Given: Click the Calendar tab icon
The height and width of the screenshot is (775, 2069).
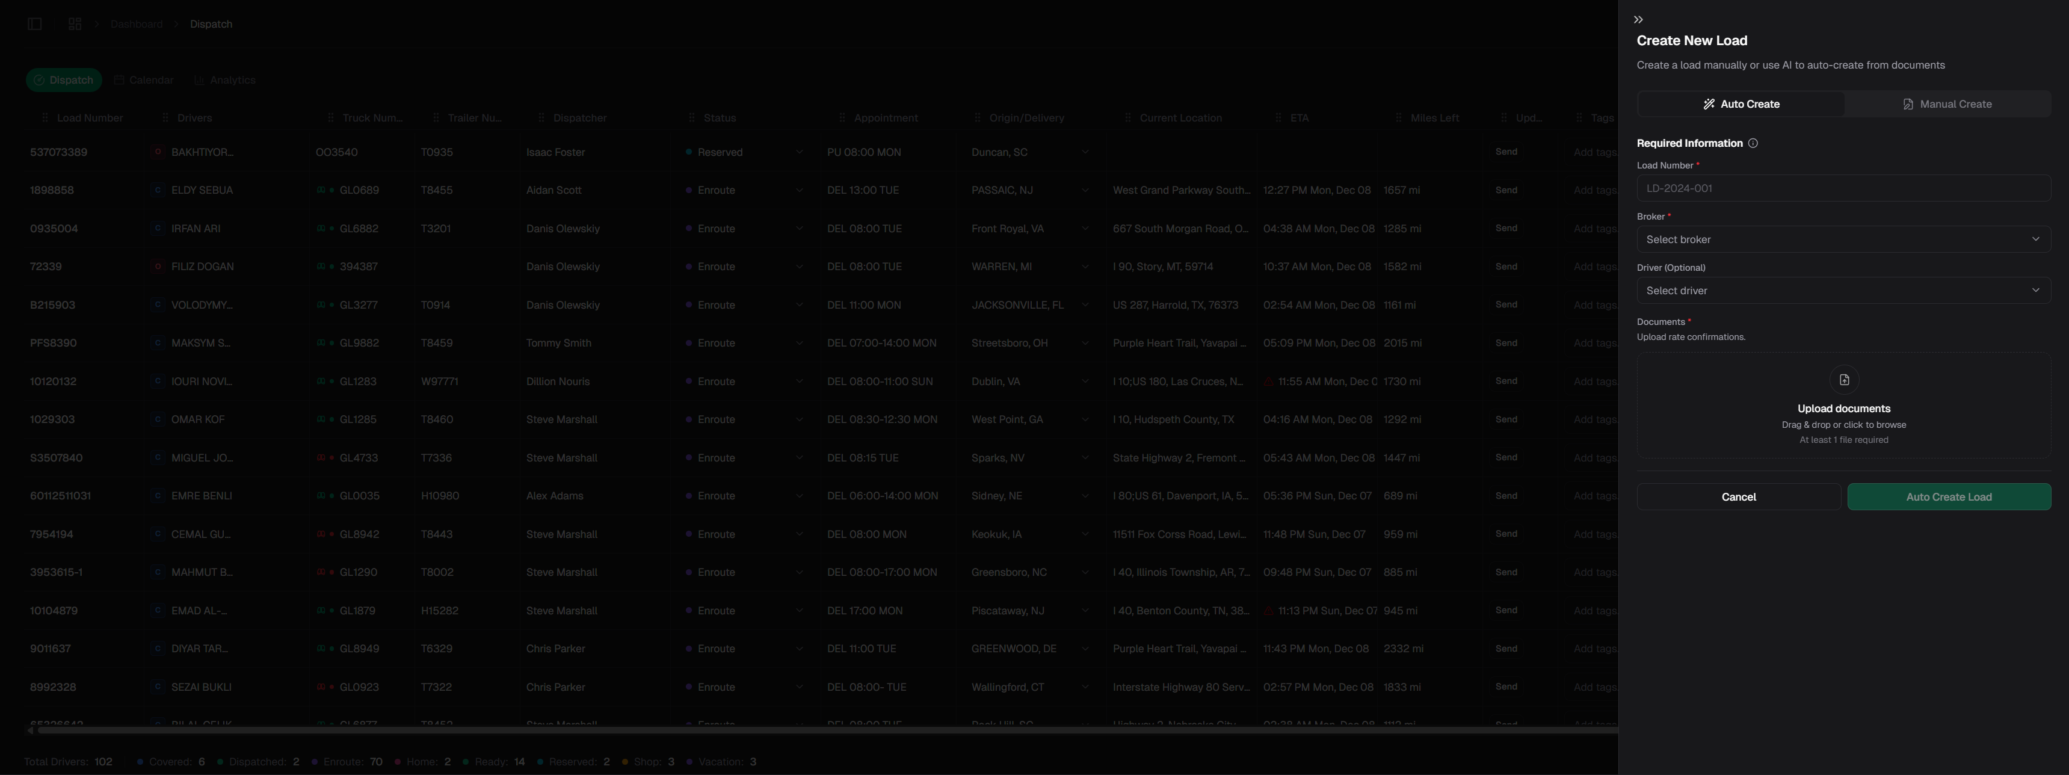Looking at the screenshot, I should tap(119, 80).
